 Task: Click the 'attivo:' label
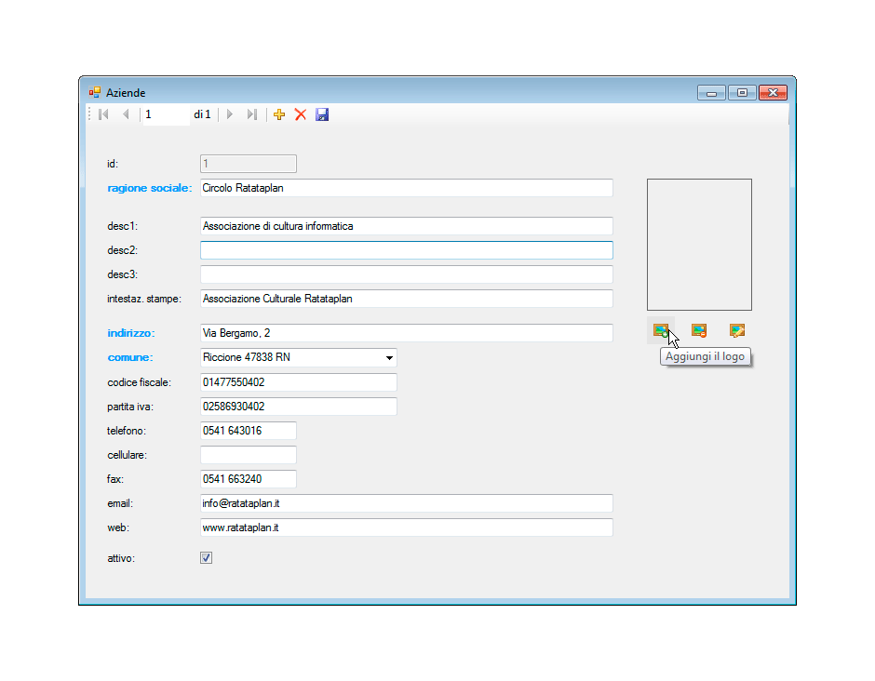[x=121, y=558]
